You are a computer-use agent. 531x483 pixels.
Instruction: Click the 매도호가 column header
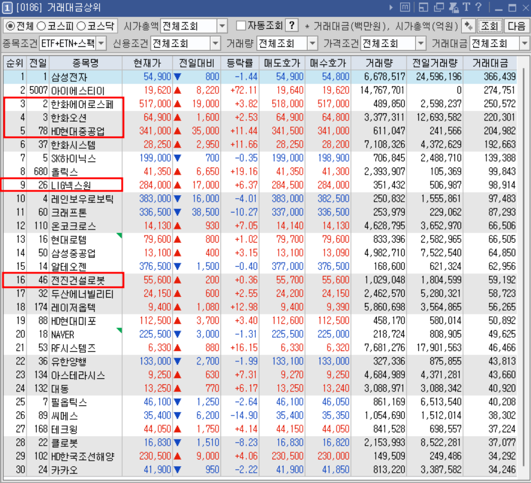[282, 63]
